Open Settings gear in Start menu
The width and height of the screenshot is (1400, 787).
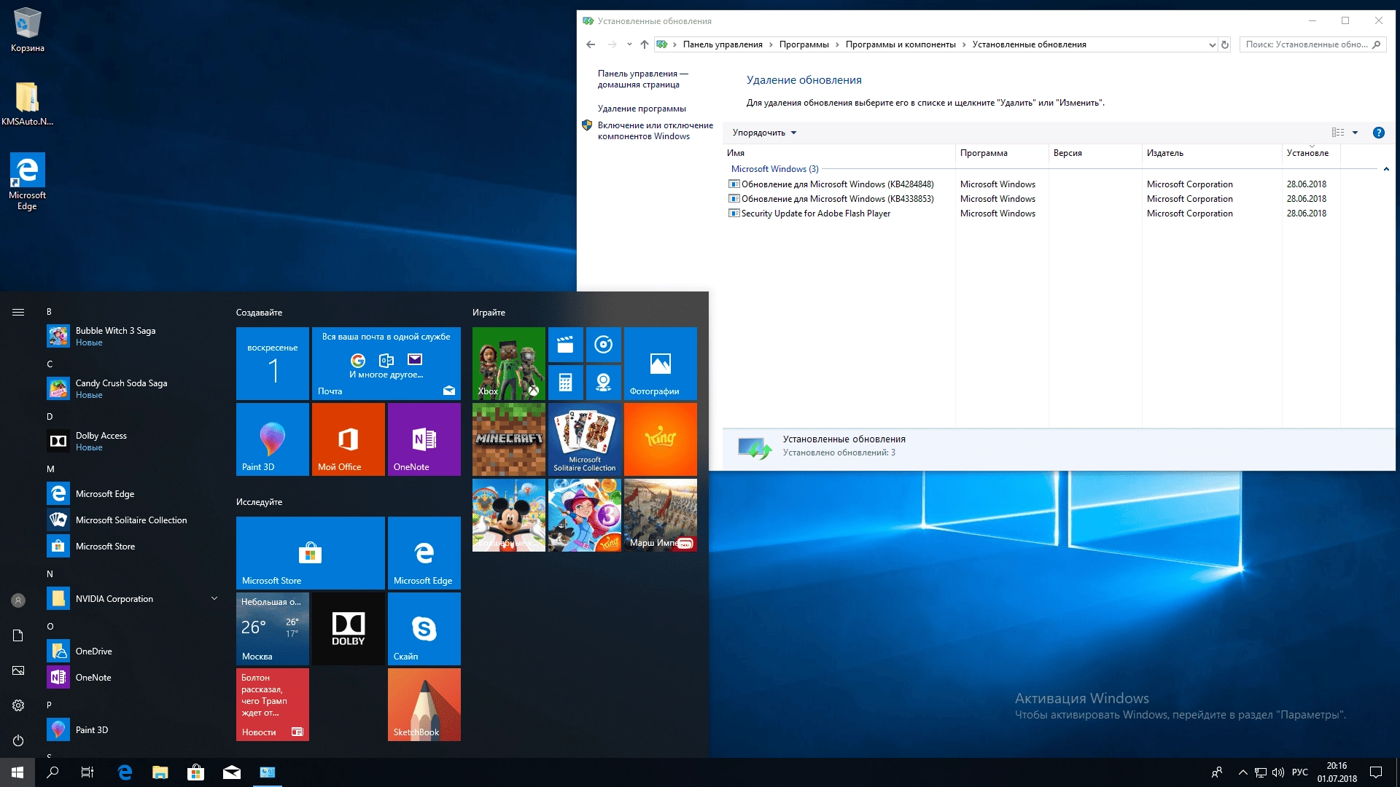18,705
